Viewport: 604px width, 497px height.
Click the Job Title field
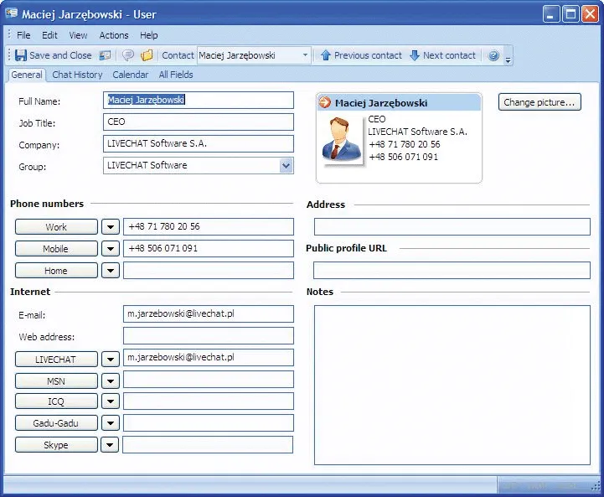coord(199,122)
